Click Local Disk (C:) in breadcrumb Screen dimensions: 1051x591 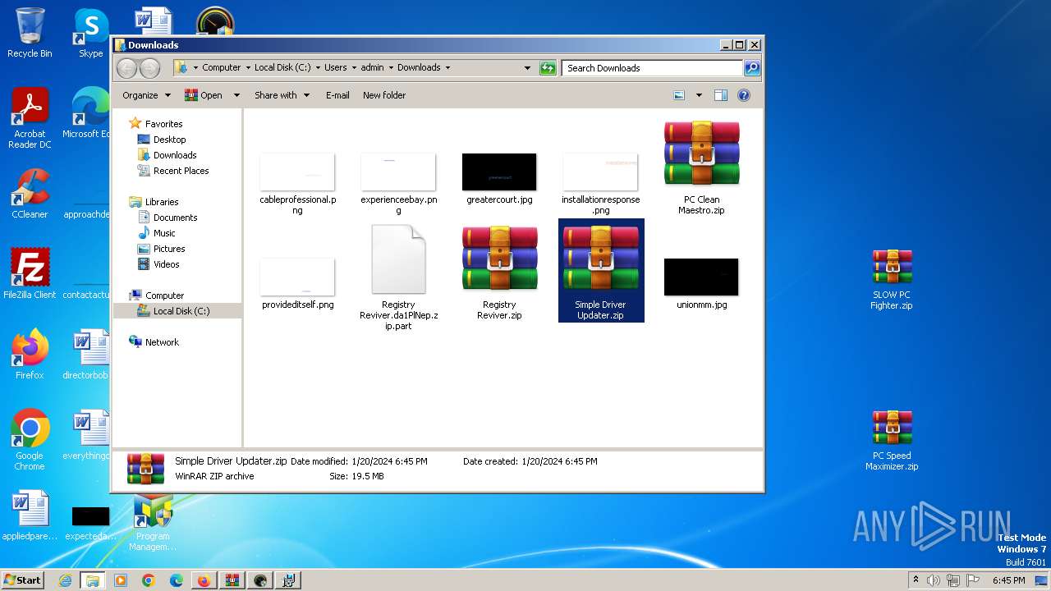pos(282,68)
